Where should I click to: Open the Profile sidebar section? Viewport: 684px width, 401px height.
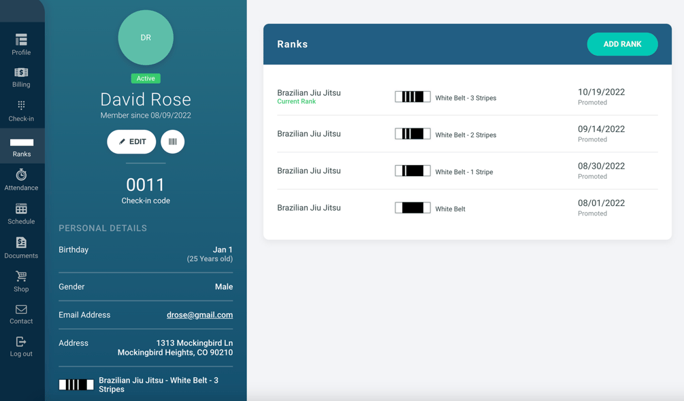[21, 44]
